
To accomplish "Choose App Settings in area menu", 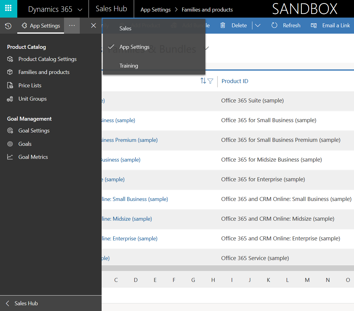I will click(x=154, y=47).
